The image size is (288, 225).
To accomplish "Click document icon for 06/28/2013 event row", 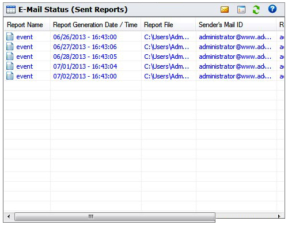I will [x=10, y=56].
